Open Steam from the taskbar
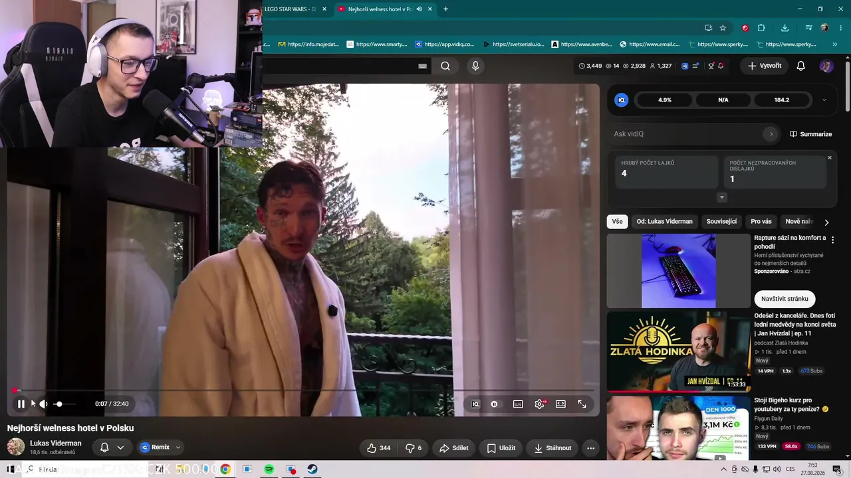The image size is (851, 478). (x=312, y=469)
